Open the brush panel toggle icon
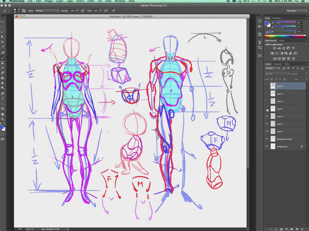 pos(24,11)
